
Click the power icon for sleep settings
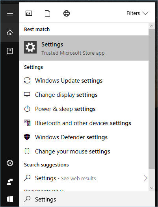[27, 109]
